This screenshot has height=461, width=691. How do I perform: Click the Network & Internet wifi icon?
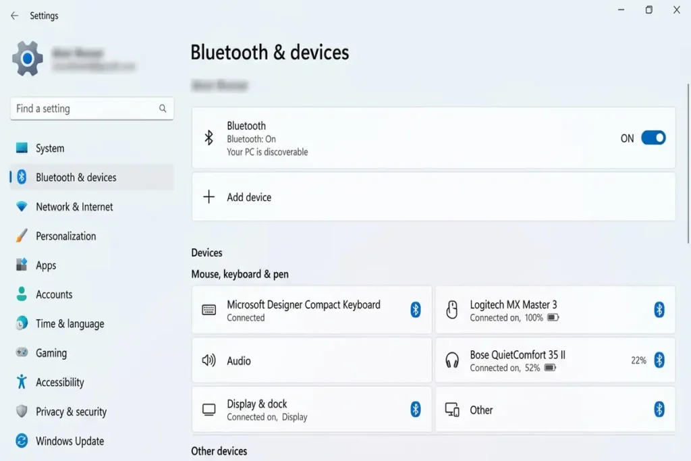point(22,207)
